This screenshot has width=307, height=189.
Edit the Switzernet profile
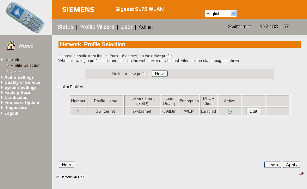coord(253,111)
